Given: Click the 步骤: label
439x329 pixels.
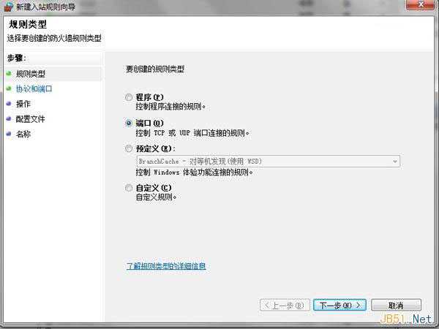Looking at the screenshot, I should pyautogui.click(x=17, y=58).
